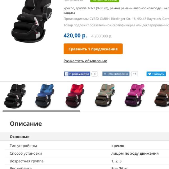Click the large black car seat product image
This screenshot has width=169, height=169.
pyautogui.click(x=31, y=21)
